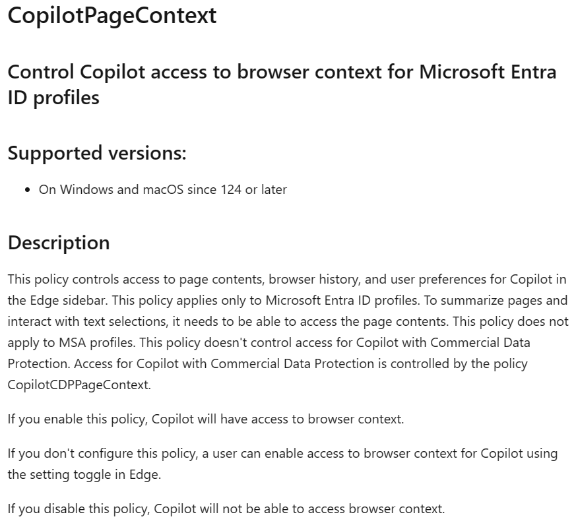Click the 'If you enable this policy' sentence
The width and height of the screenshot is (576, 525).
click(206, 419)
